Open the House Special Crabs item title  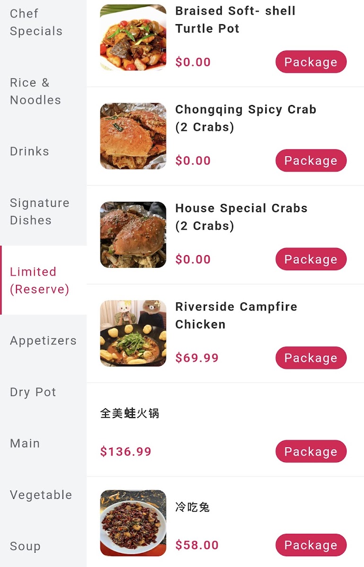241,217
